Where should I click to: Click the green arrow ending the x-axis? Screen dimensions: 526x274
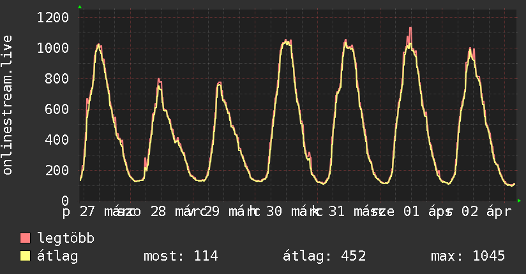coord(519,201)
